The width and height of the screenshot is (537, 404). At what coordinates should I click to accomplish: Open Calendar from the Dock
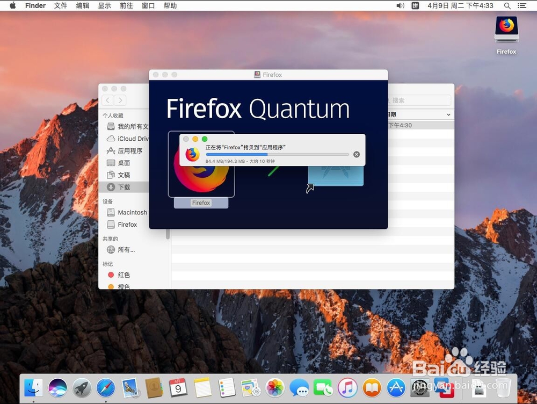tap(178, 388)
